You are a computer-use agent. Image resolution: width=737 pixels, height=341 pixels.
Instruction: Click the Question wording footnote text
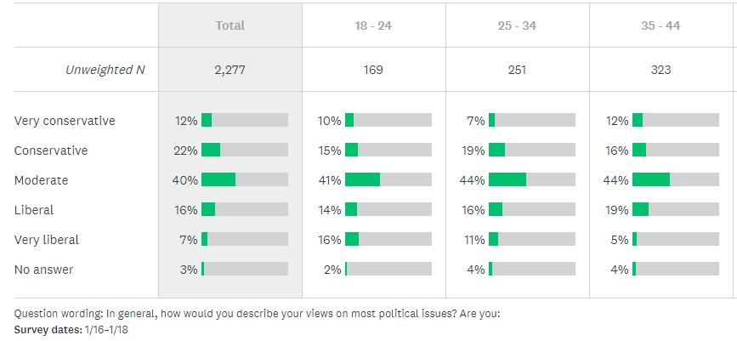click(x=257, y=313)
